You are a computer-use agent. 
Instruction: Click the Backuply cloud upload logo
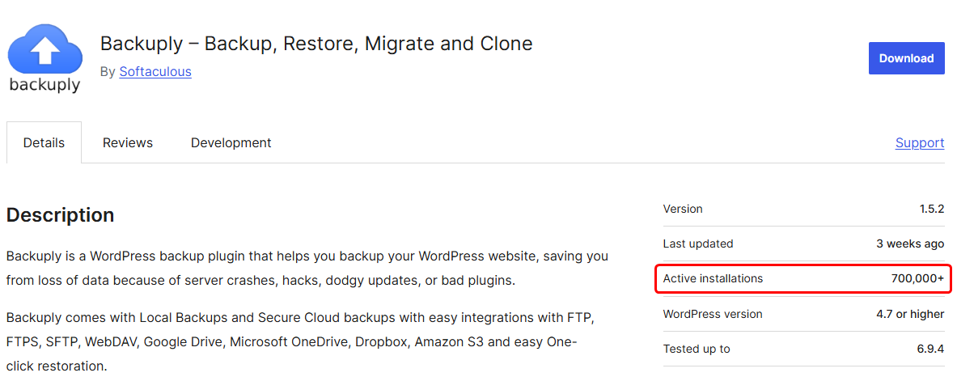tap(44, 47)
